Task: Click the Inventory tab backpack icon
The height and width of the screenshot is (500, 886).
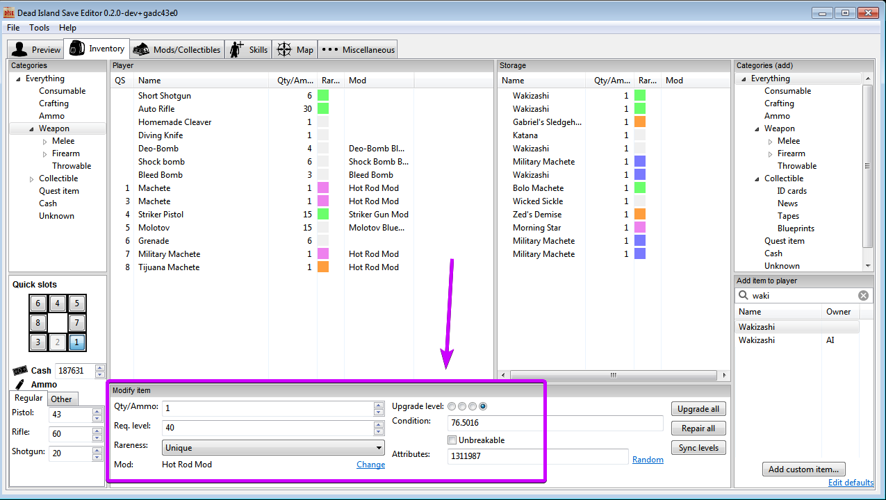Action: [77, 49]
